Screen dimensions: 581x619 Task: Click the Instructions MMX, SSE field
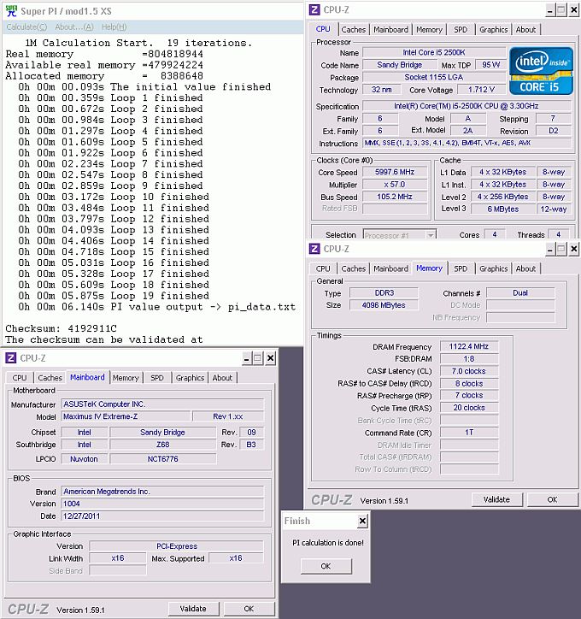467,143
